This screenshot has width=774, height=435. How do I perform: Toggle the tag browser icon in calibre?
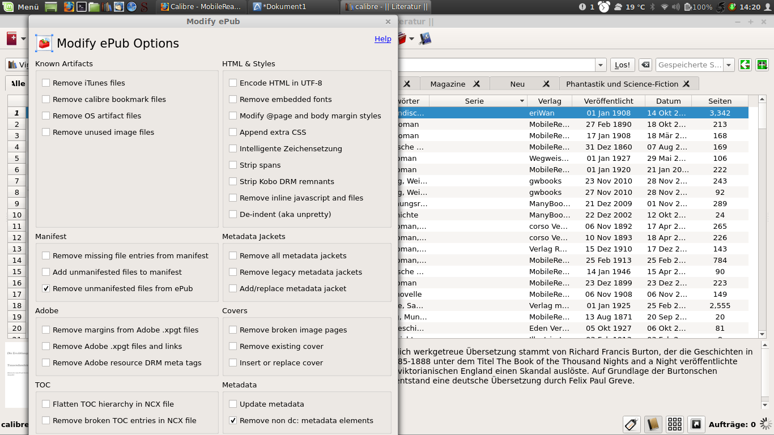coord(632,424)
